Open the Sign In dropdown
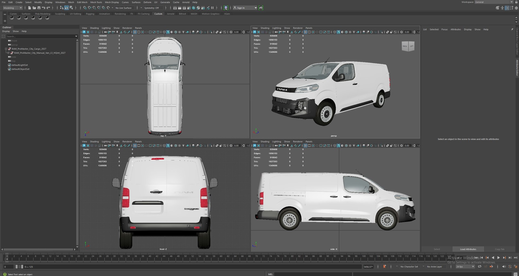Screen dimensions: 519x276 coord(245,8)
